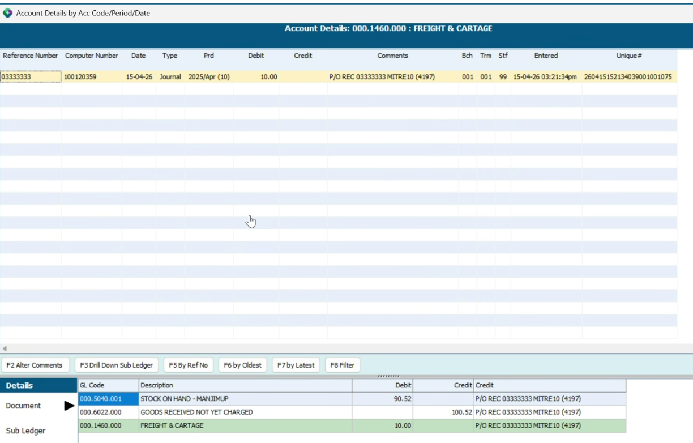Open the Sub Ledger side tab
Screen dimensions: 693x443
[x=25, y=431]
